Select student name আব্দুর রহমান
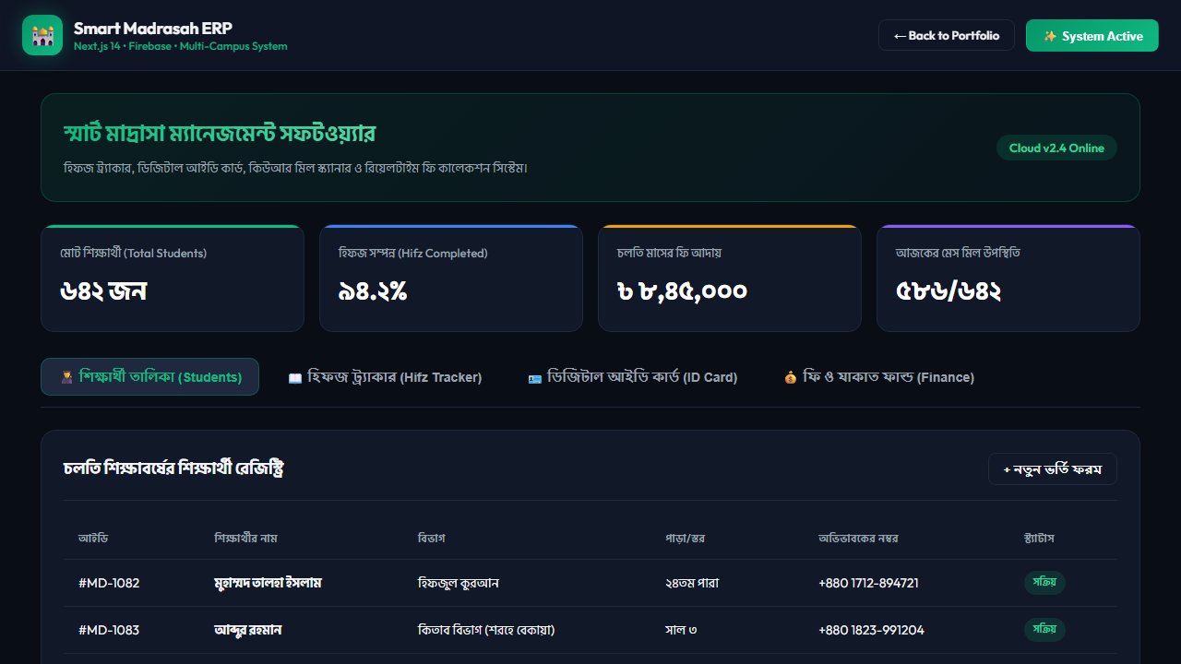 pos(247,630)
